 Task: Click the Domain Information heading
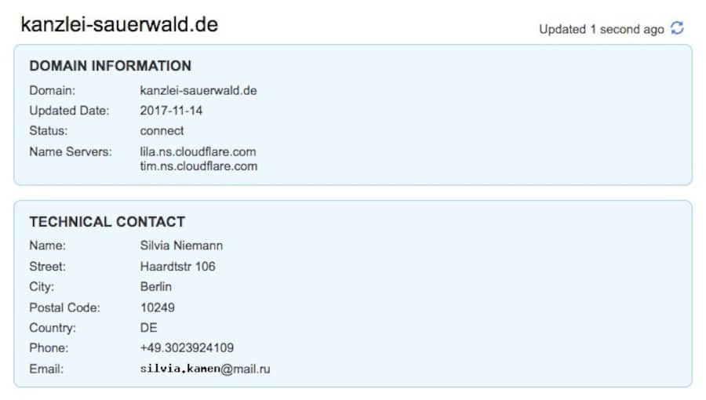(110, 66)
